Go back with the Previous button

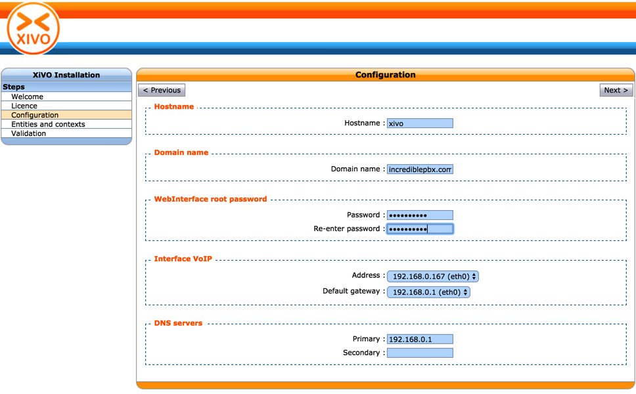pyautogui.click(x=162, y=90)
